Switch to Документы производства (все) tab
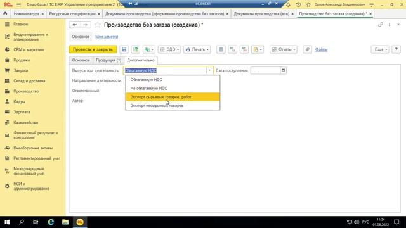Viewport: 406px width, 228px height. (261, 14)
